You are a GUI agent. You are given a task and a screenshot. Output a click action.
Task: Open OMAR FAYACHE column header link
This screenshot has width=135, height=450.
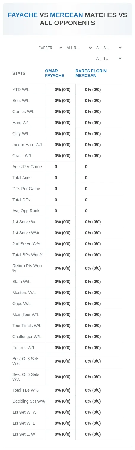55,73
